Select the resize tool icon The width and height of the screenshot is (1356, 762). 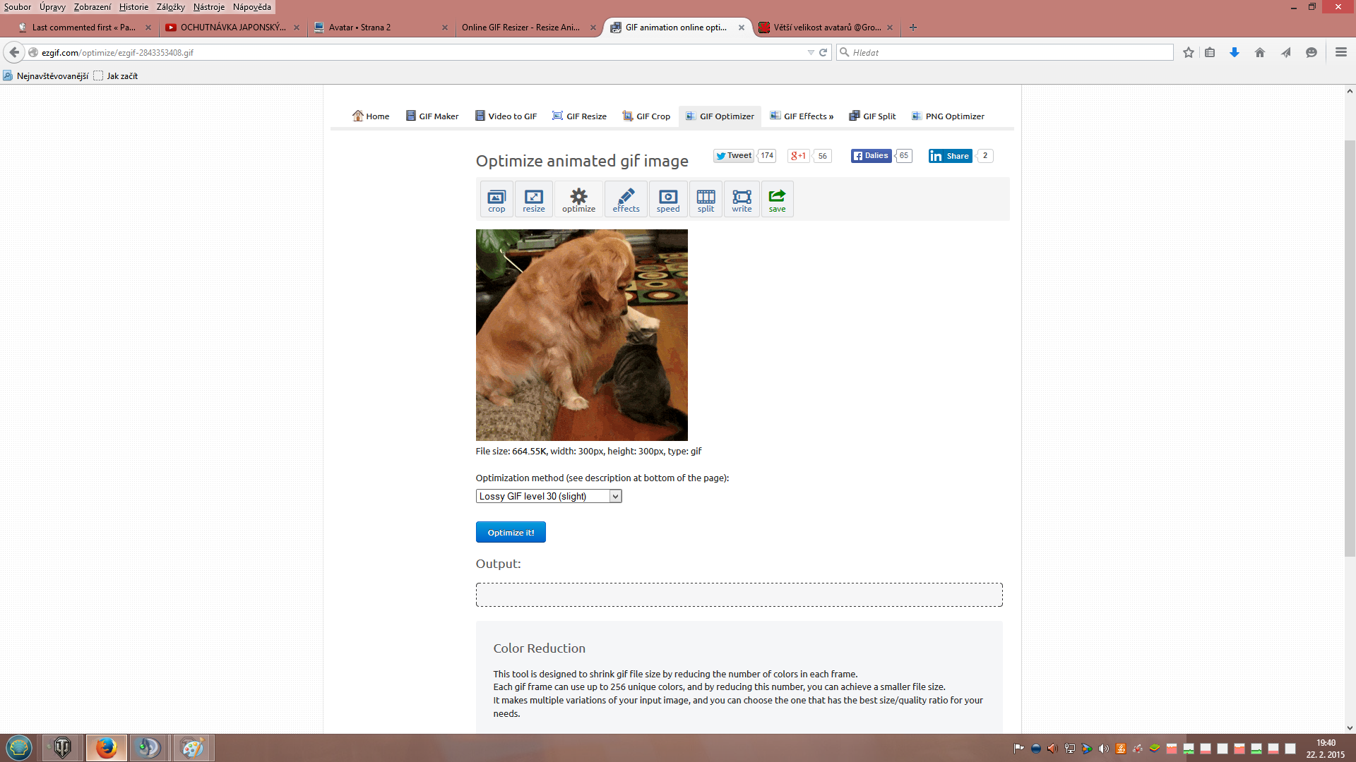[x=534, y=199]
